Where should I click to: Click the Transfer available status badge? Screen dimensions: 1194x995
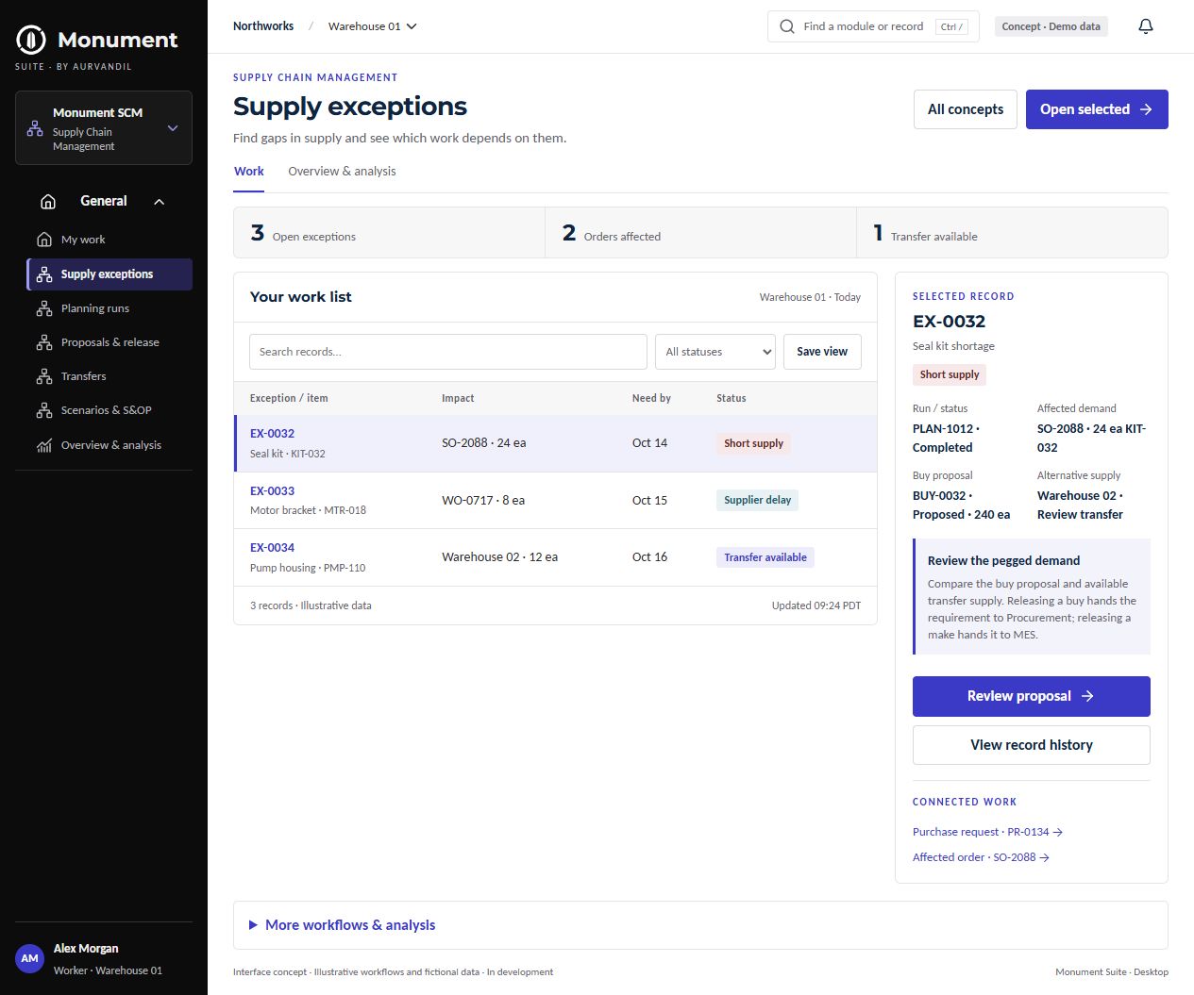765,557
